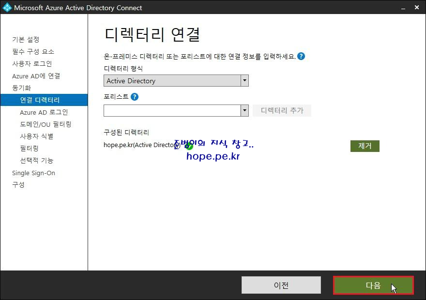The height and width of the screenshot is (300, 426).
Task: Click the 디렉터리 추가 button
Action: pos(282,110)
